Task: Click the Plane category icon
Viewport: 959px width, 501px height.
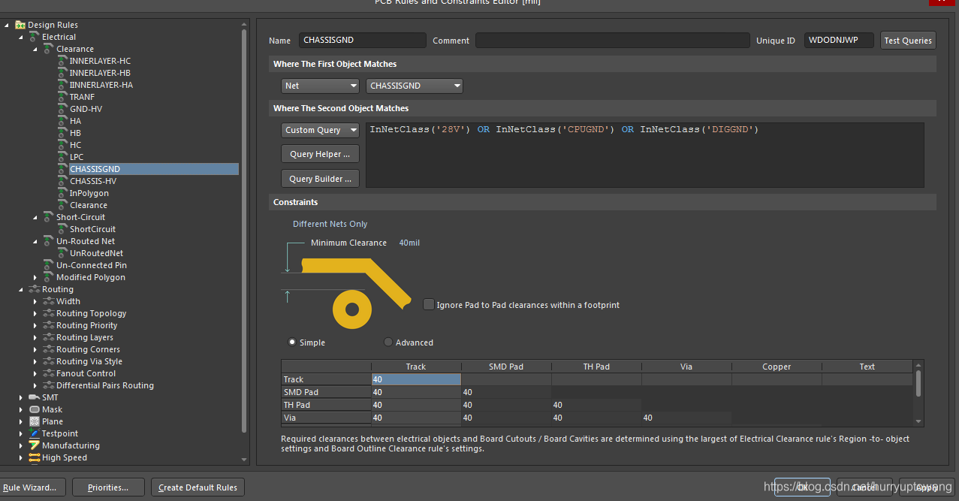Action: (x=35, y=421)
